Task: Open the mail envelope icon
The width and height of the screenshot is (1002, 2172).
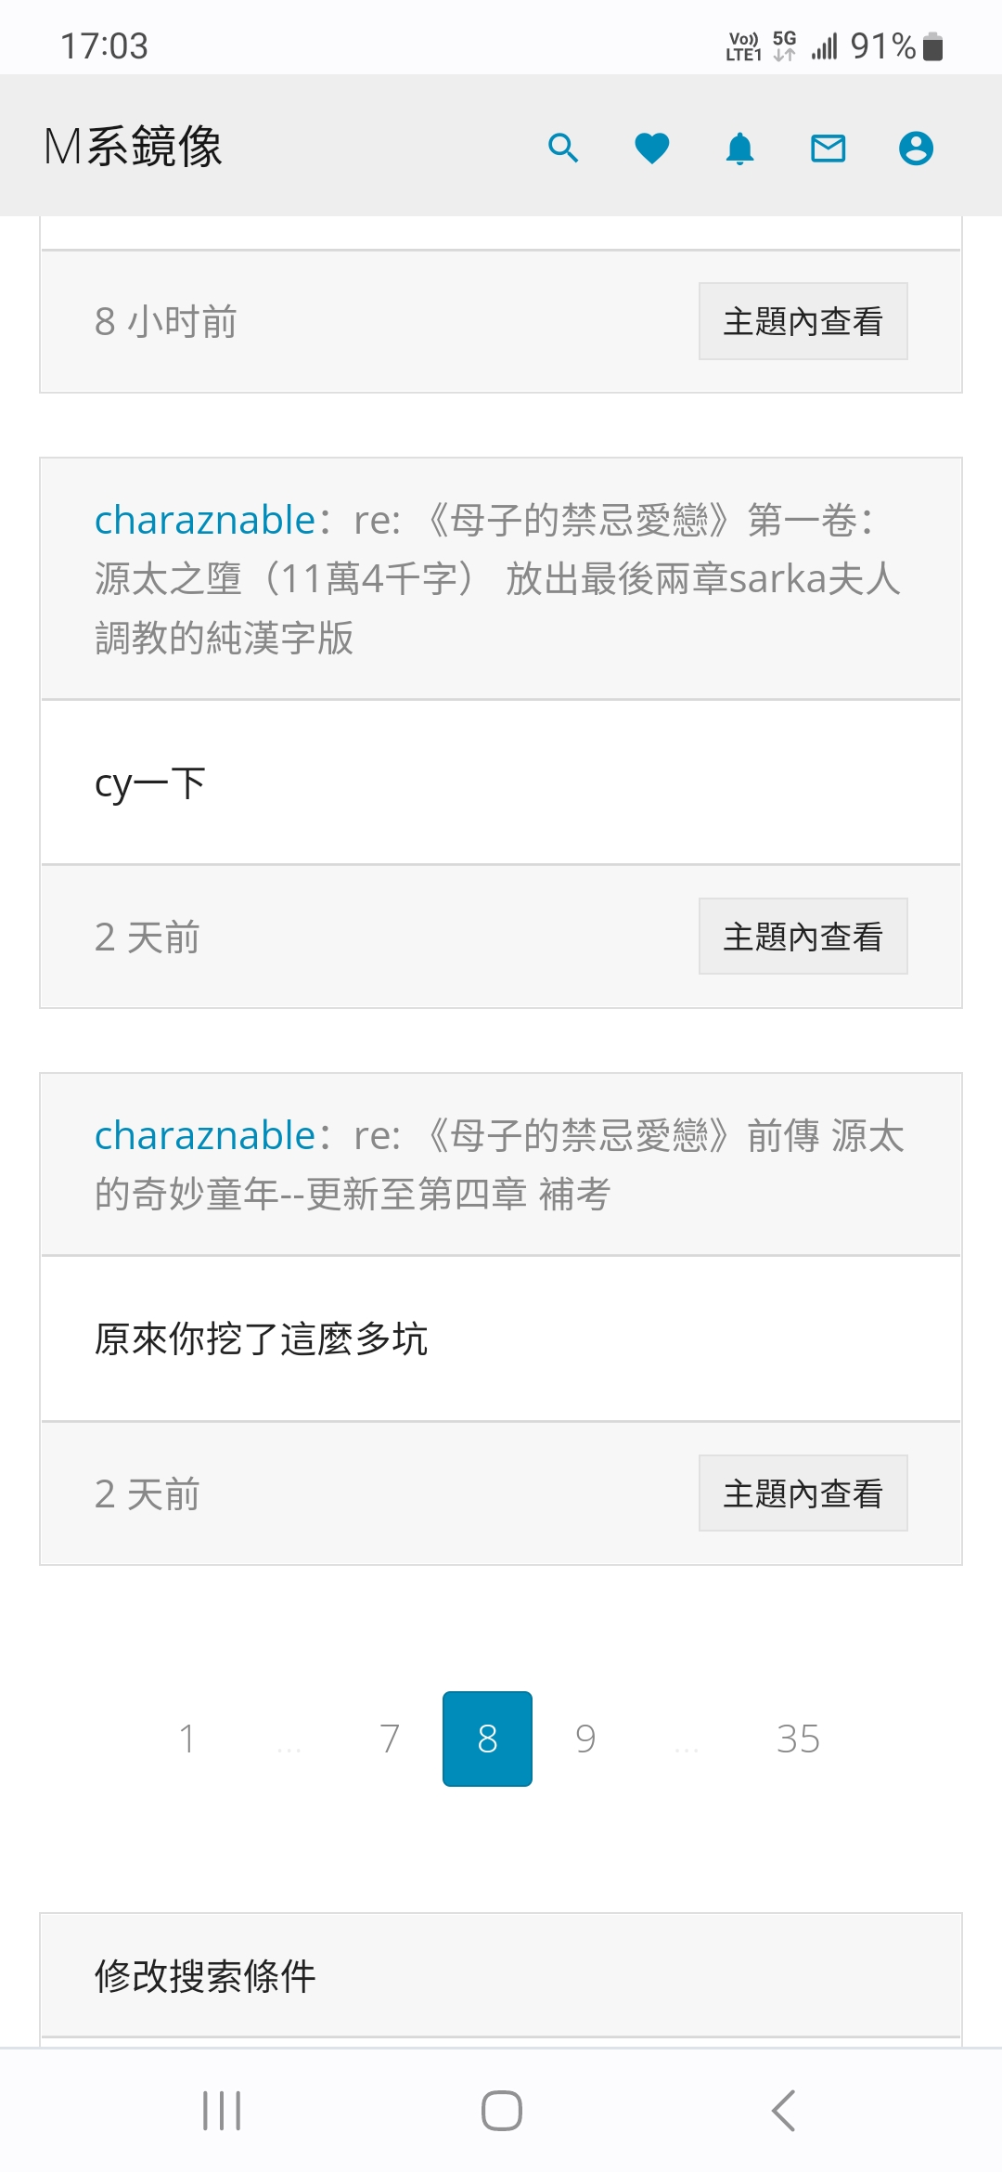Action: [x=828, y=148]
